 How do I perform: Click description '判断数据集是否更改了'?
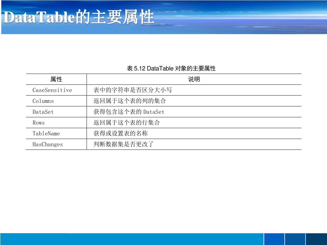pos(124,144)
